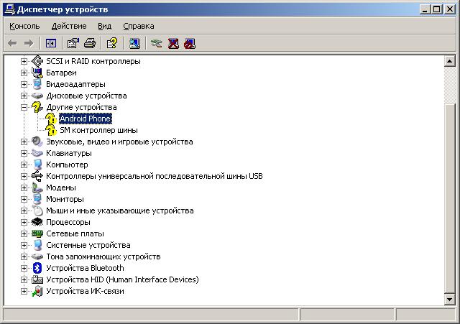This screenshot has width=460, height=324.
Task: Click the Модемы phone icon
Action: 37,188
